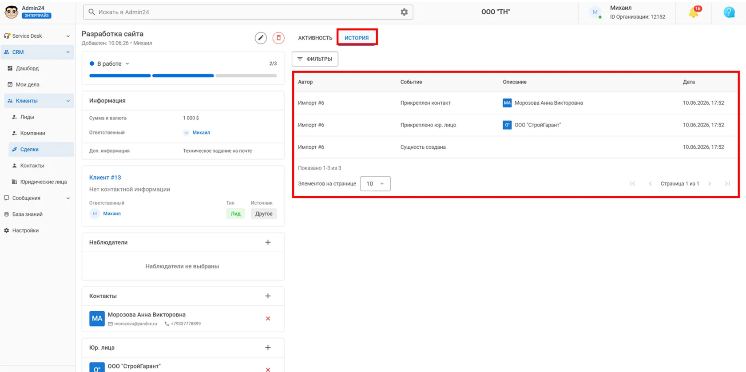
Task: Add a legal entity with the plus icon
Action: click(x=268, y=348)
